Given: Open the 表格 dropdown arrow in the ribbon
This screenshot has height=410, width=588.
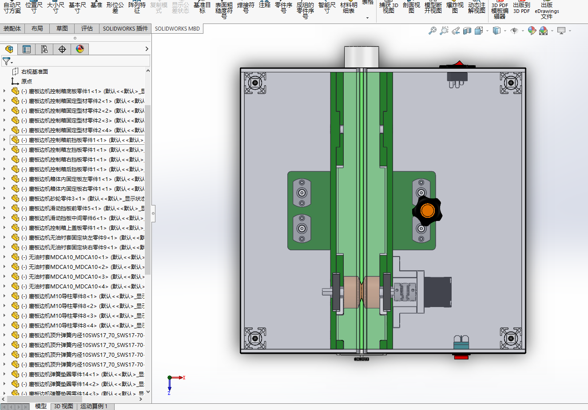Looking at the screenshot, I should (367, 18).
